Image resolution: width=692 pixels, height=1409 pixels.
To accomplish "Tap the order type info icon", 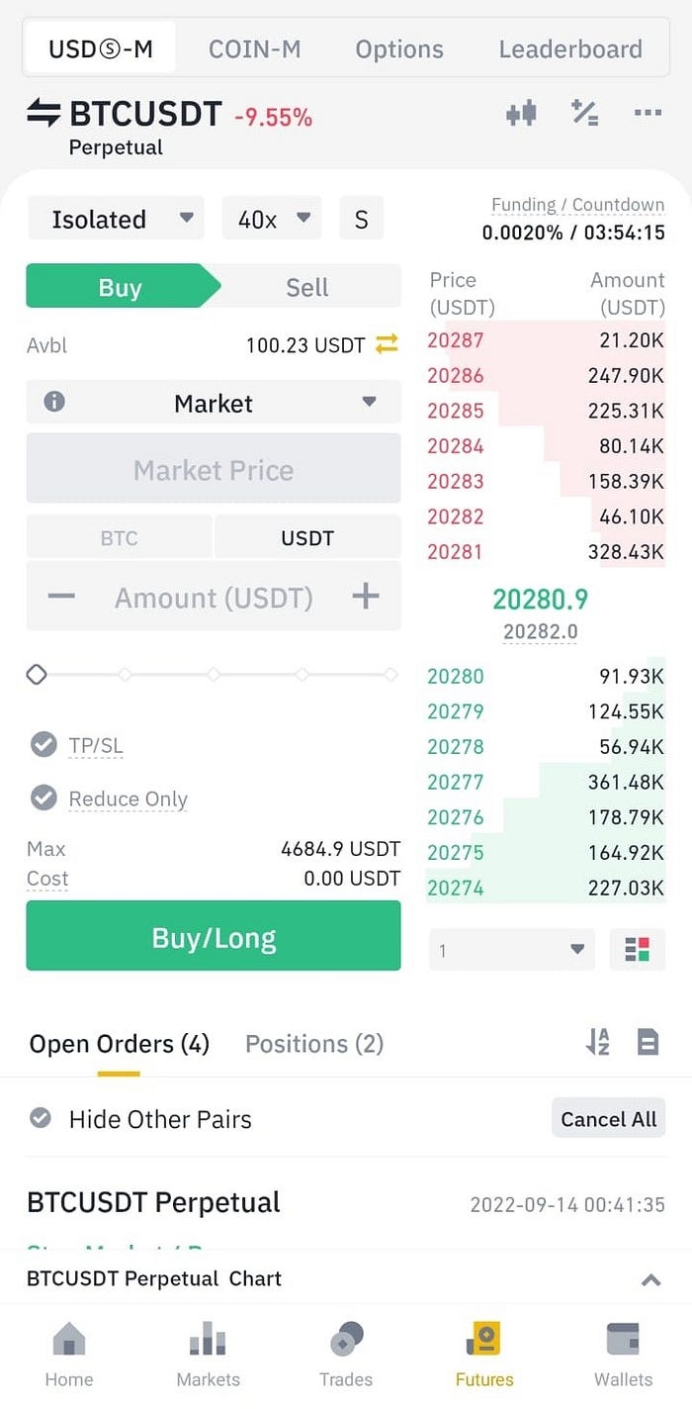I will click(54, 402).
